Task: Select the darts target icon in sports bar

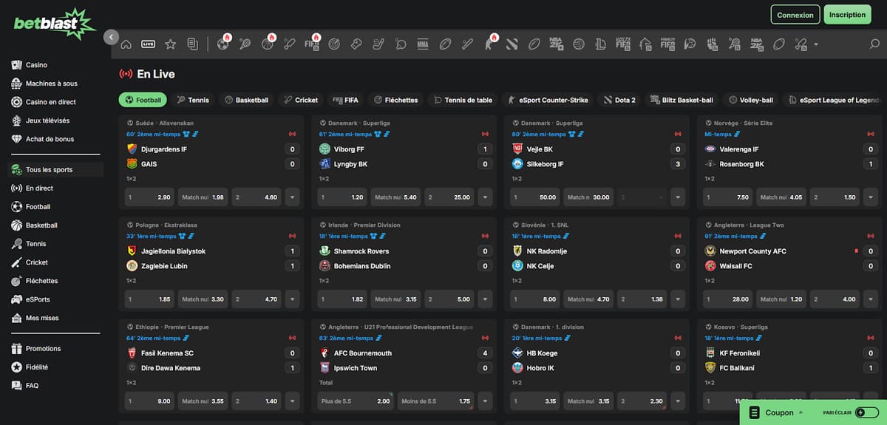Action: point(334,44)
